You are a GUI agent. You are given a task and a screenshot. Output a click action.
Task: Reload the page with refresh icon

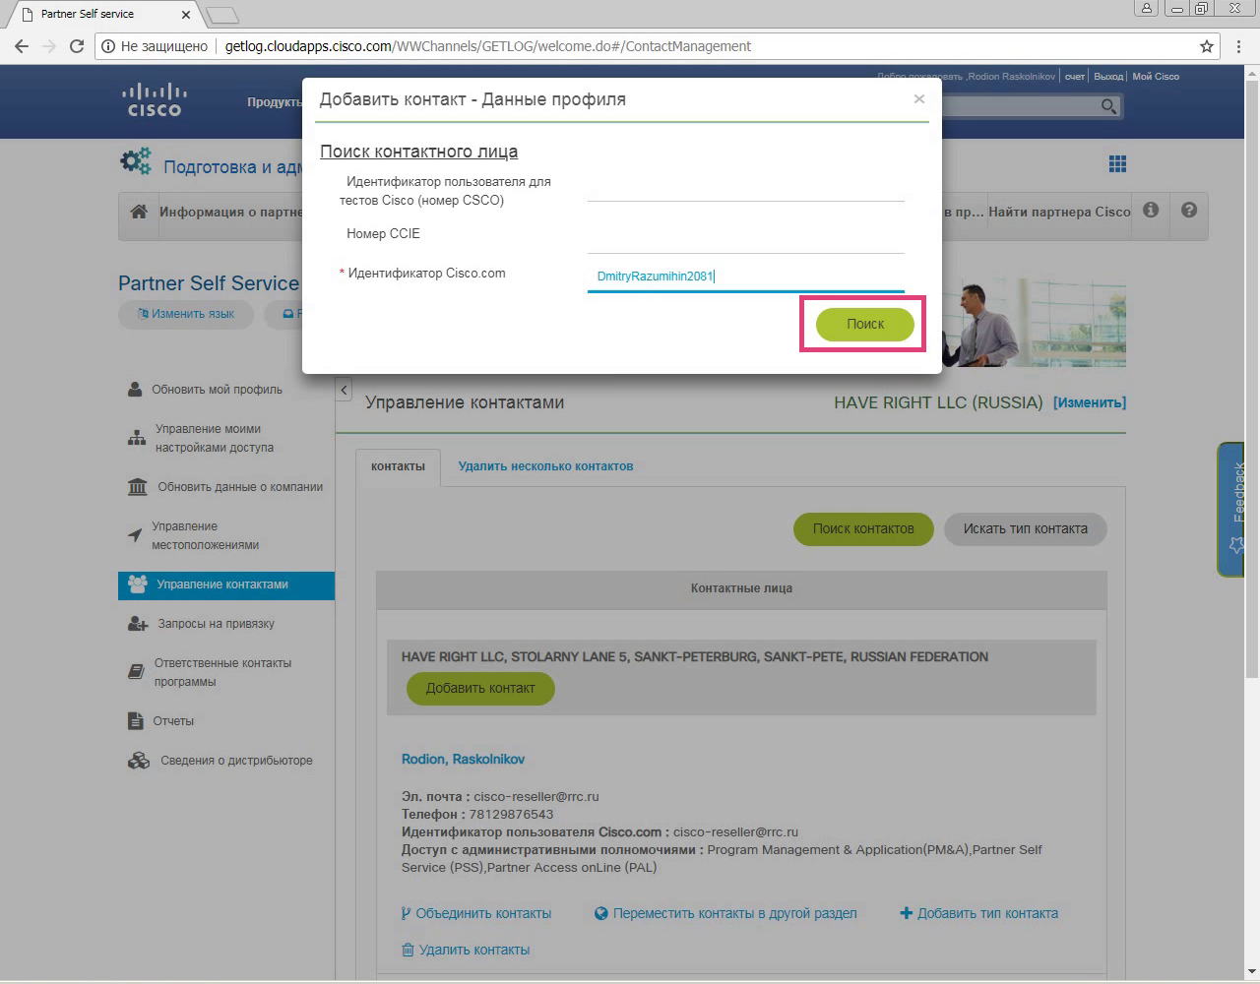[x=77, y=46]
